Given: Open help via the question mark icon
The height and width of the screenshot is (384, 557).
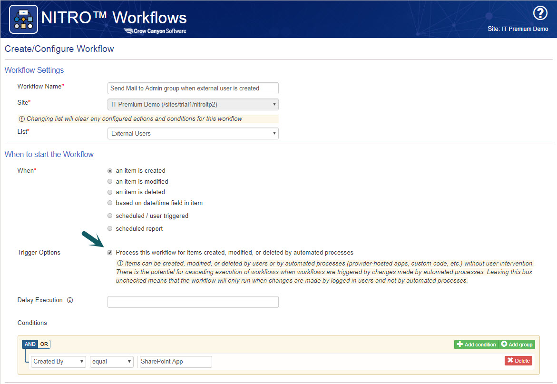Looking at the screenshot, I should pos(540,13).
